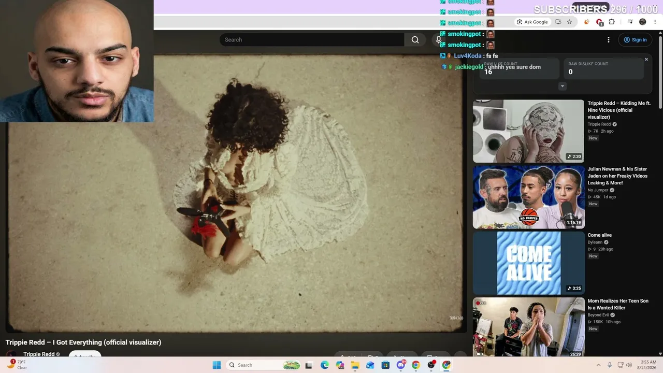The height and width of the screenshot is (373, 663).
Task: Open the Chrome profile avatar
Action: 643,22
